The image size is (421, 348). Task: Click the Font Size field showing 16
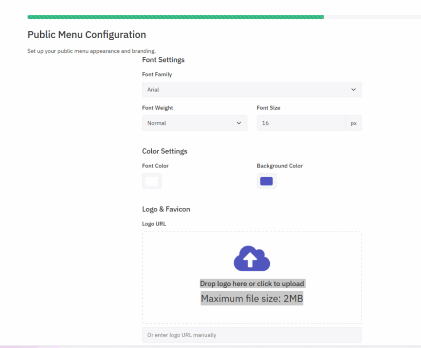point(301,123)
